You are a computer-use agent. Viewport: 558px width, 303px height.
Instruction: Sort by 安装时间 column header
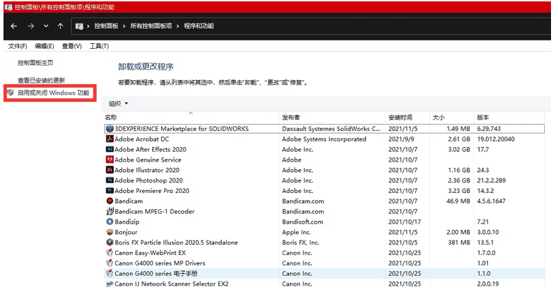click(400, 117)
